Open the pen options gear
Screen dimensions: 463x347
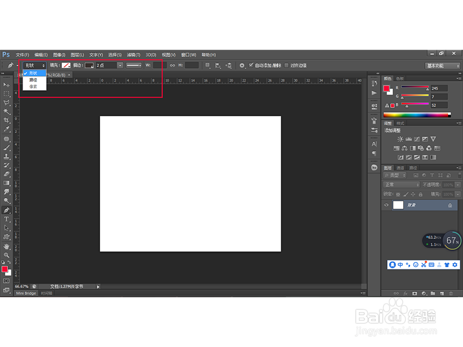[242, 65]
